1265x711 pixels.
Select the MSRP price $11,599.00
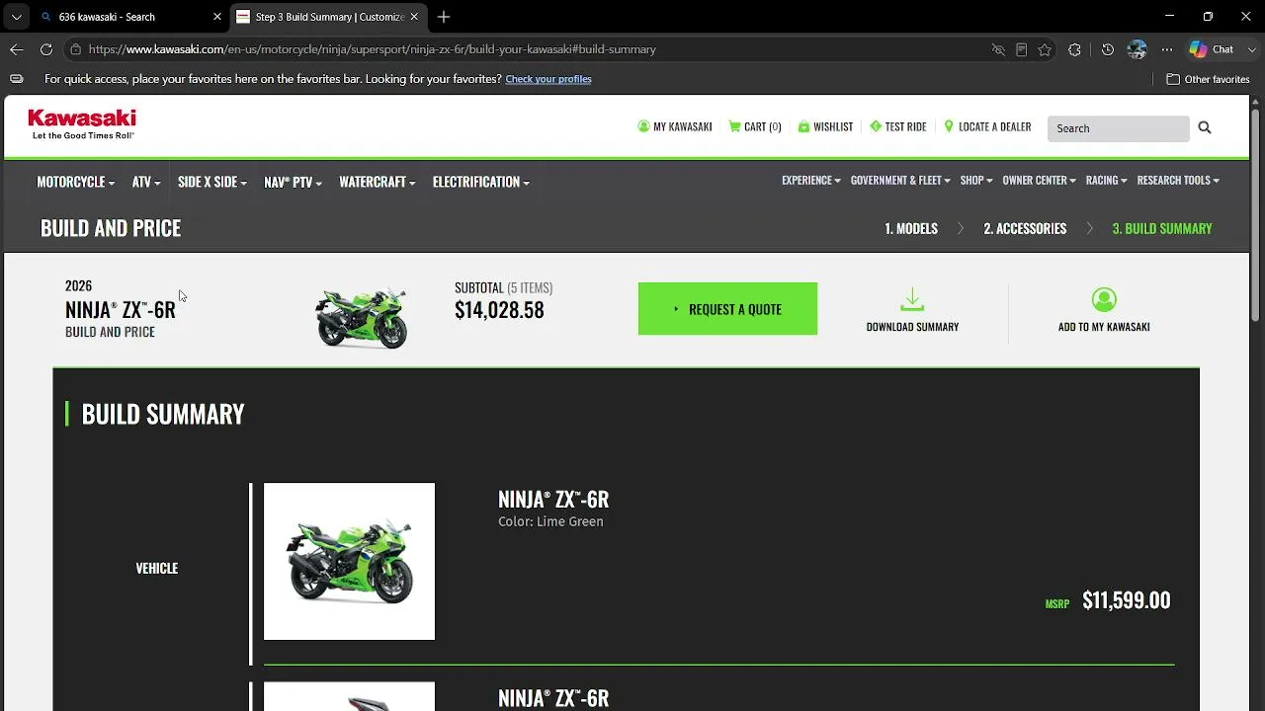coord(1127,600)
